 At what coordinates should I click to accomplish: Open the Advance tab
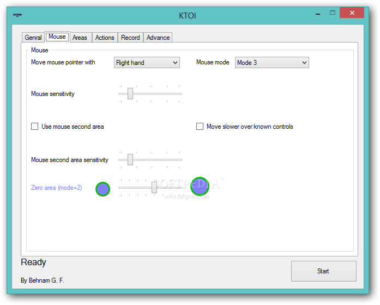coord(158,38)
